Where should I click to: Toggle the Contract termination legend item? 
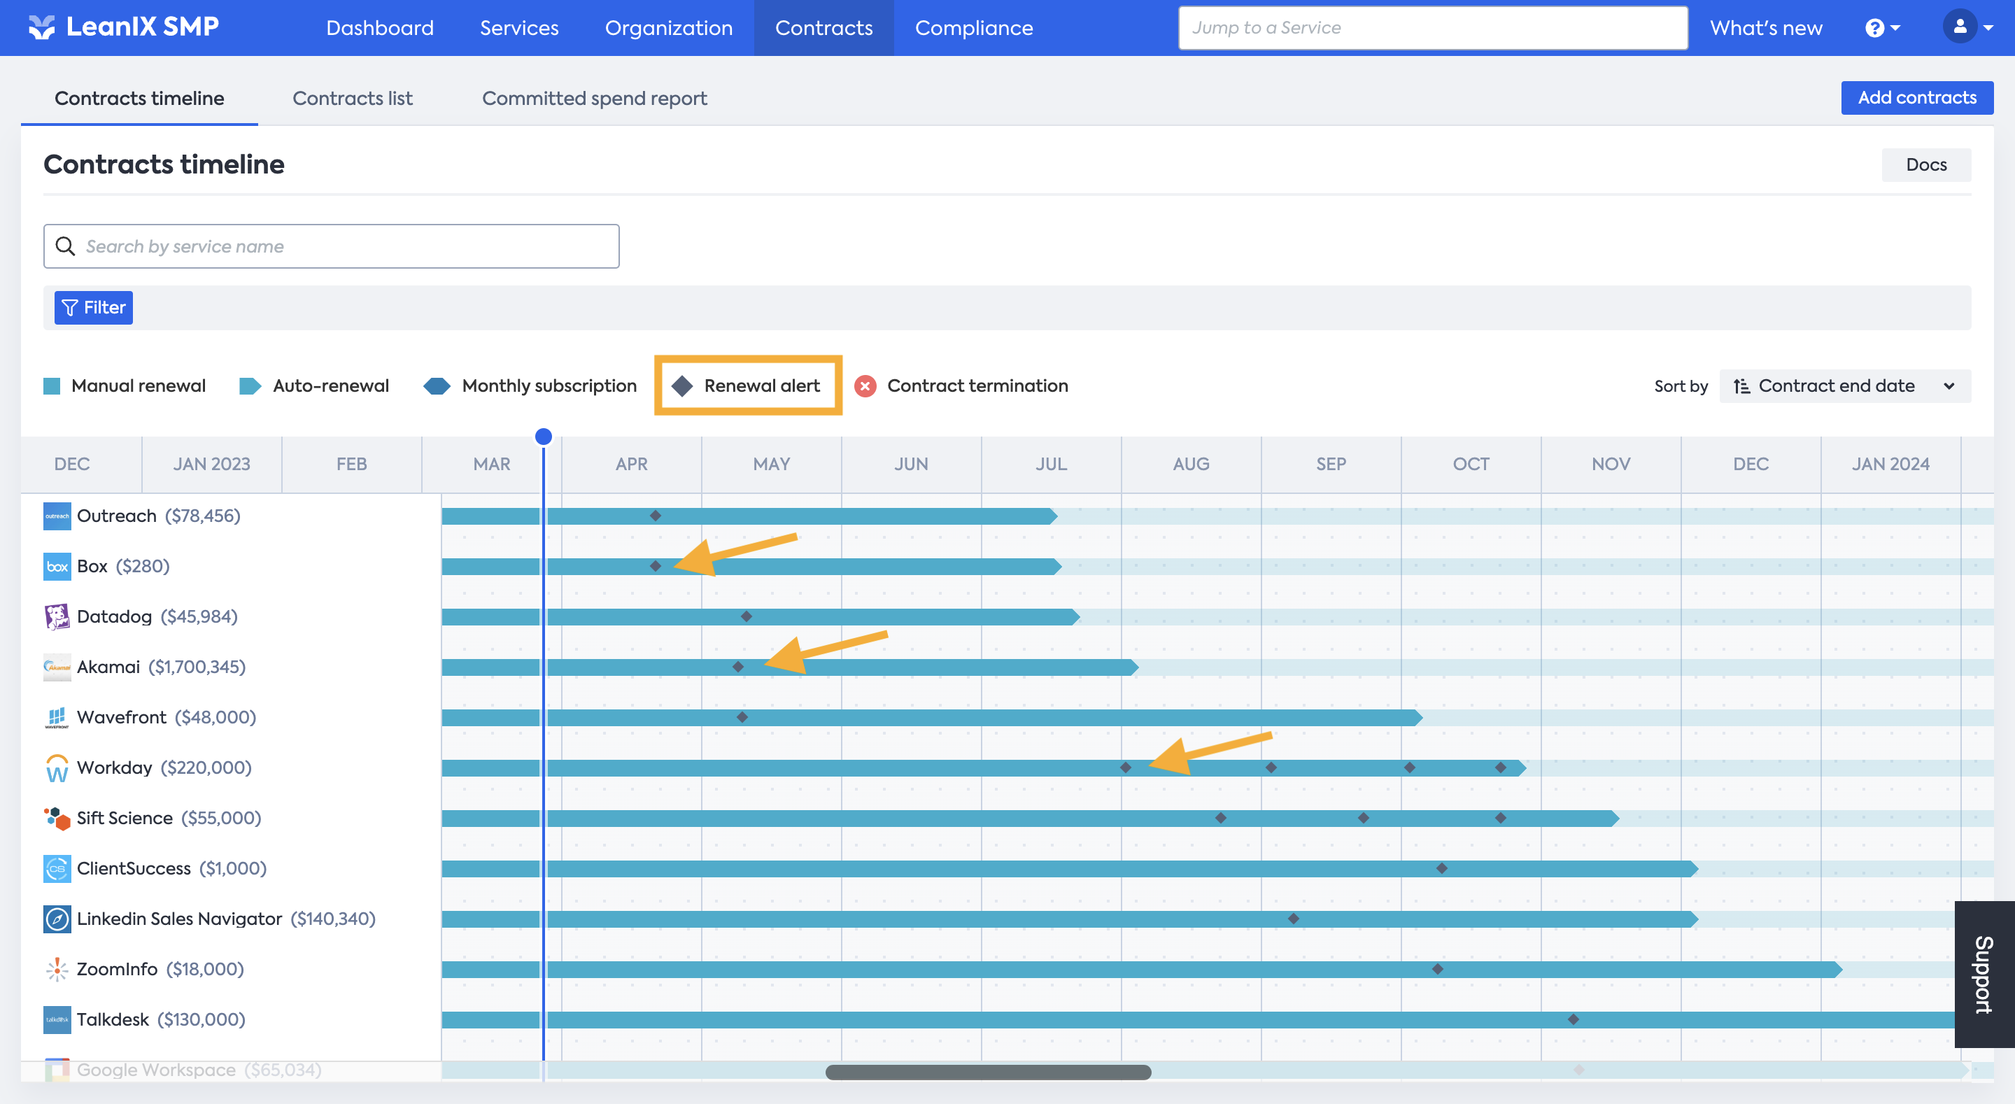962,385
